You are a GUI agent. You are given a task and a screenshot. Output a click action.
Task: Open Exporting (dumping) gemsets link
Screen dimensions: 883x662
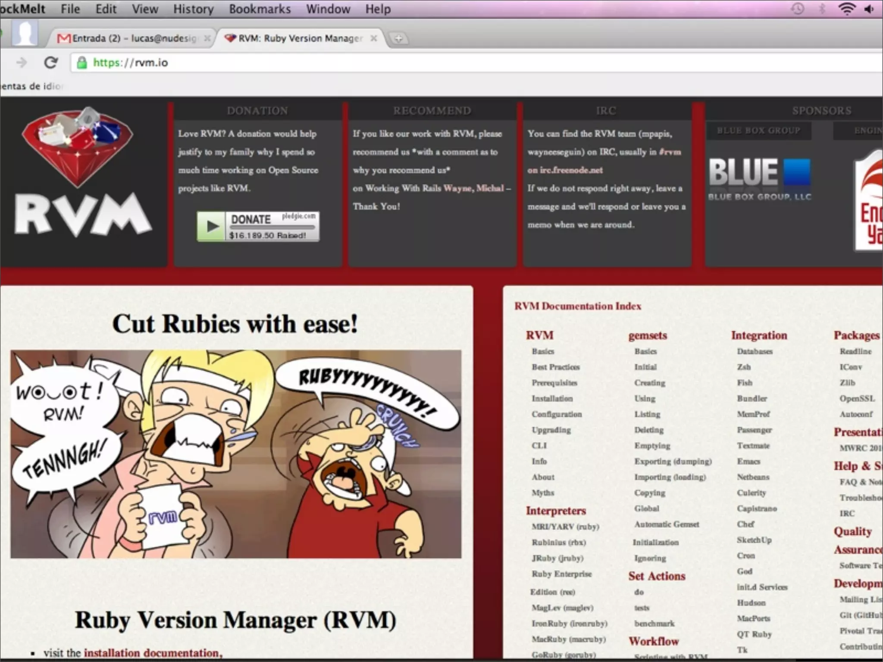coord(673,462)
